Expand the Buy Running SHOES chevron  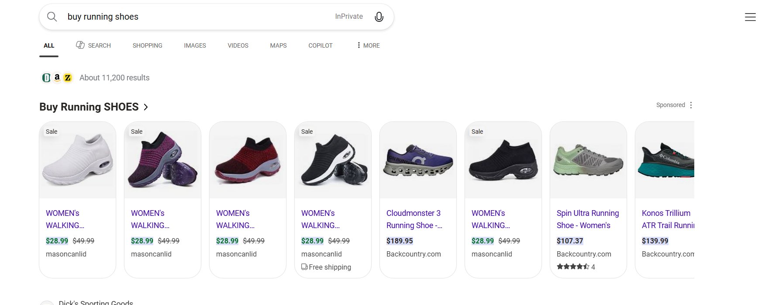click(146, 107)
